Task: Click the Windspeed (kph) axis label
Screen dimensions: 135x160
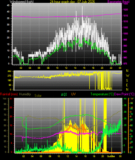Action: point(22,2)
